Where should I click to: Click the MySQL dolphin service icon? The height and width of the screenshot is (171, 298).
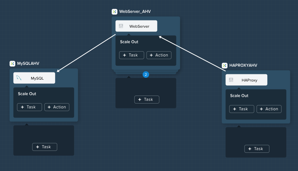point(19,78)
